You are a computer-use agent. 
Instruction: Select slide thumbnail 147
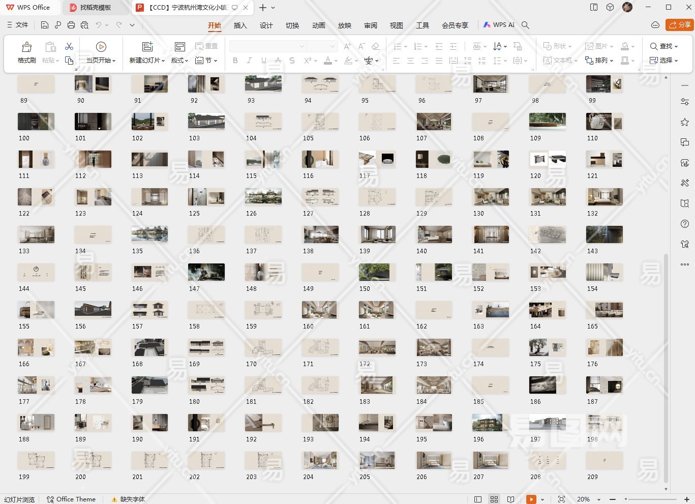point(206,273)
